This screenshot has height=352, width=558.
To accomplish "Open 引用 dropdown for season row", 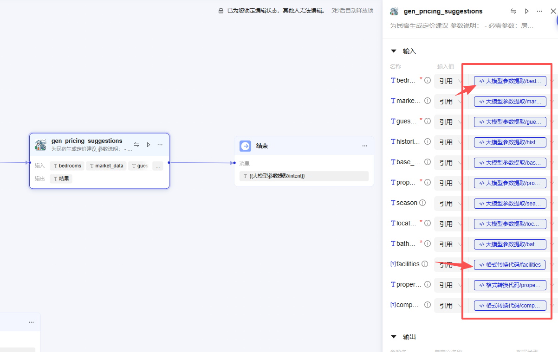I will (450, 204).
